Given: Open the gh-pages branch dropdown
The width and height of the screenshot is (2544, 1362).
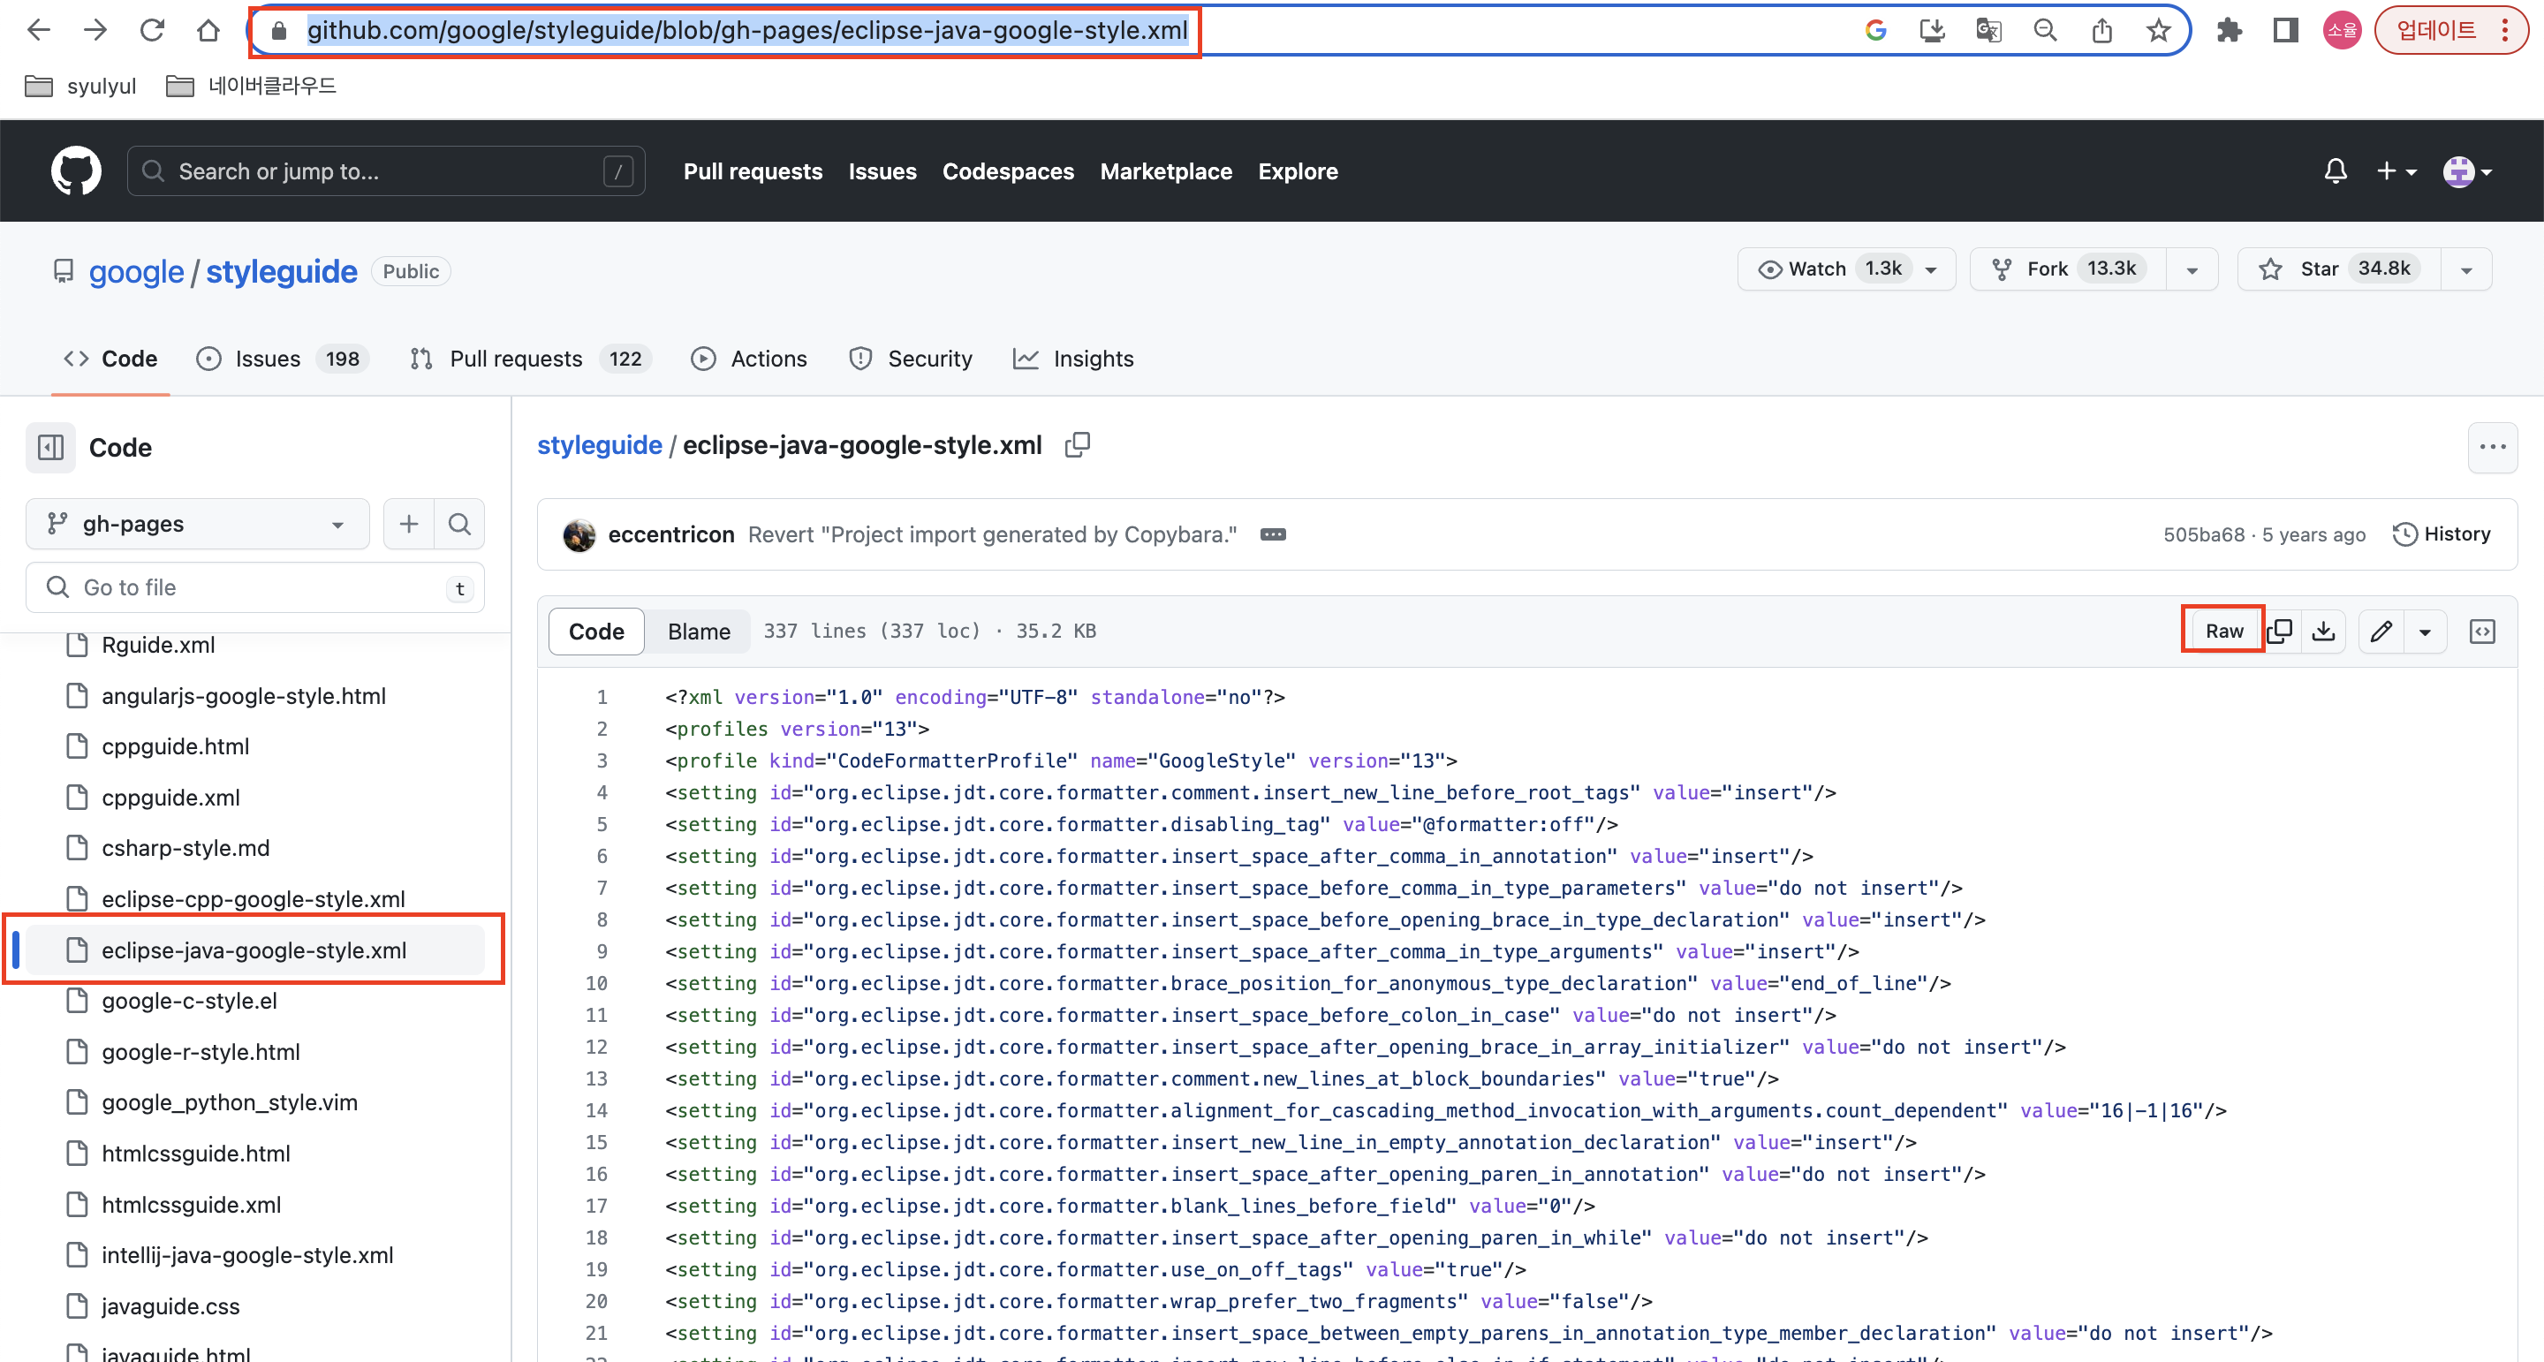Looking at the screenshot, I should coord(198,524).
